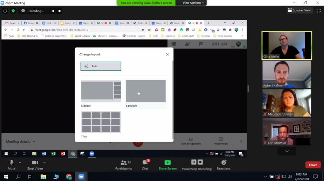Open the Participants panel
This screenshot has height=181, width=324.
tap(124, 165)
